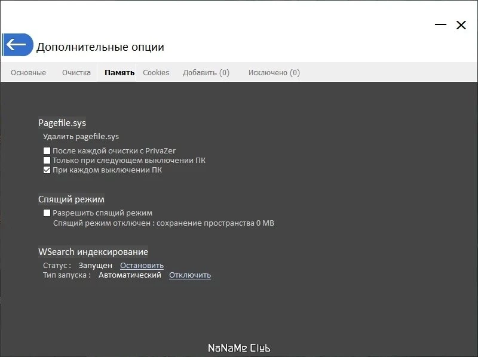
Task: Click the Статус label
Action: (57, 265)
